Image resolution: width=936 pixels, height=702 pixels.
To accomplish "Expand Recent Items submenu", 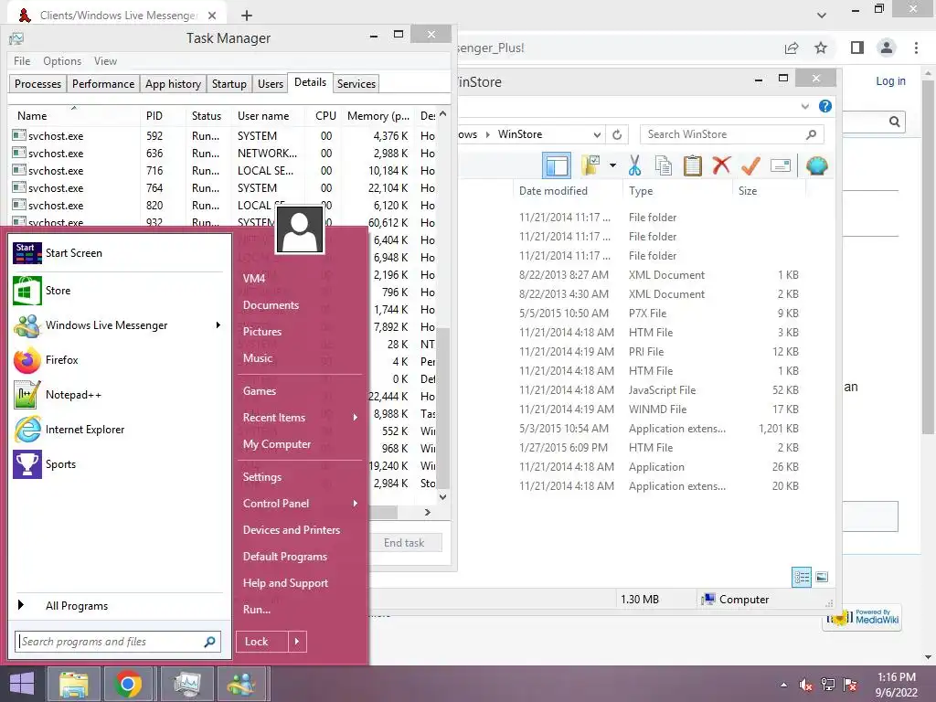I will click(x=356, y=417).
